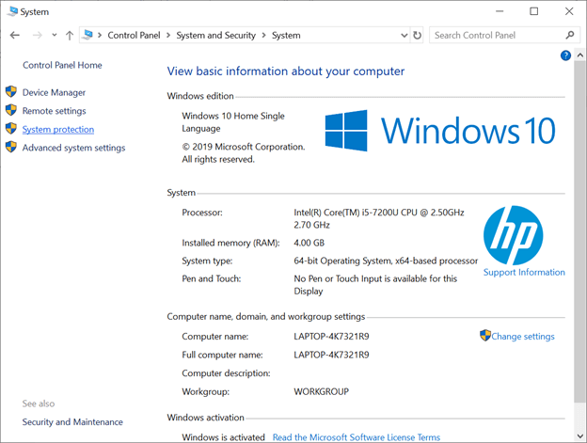Viewport: 587px width, 443px height.
Task: Maximize the System window
Action: point(533,11)
